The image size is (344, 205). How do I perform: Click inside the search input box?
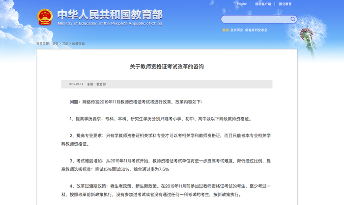255,20
